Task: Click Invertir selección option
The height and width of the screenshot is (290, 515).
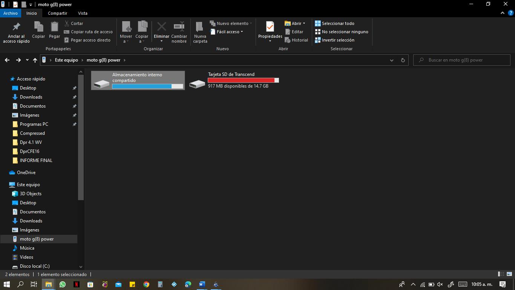Action: pos(338,40)
